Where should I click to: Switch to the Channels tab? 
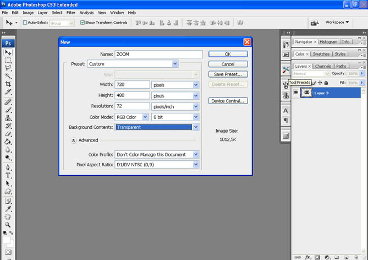323,66
